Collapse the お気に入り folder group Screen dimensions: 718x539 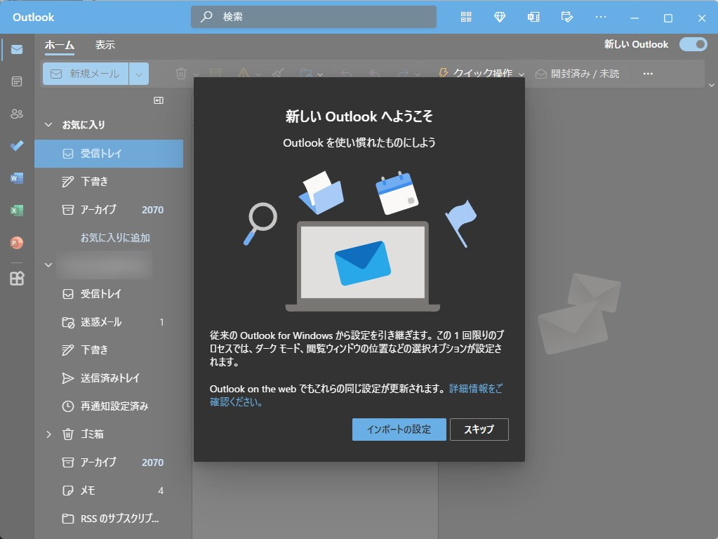[x=48, y=124]
